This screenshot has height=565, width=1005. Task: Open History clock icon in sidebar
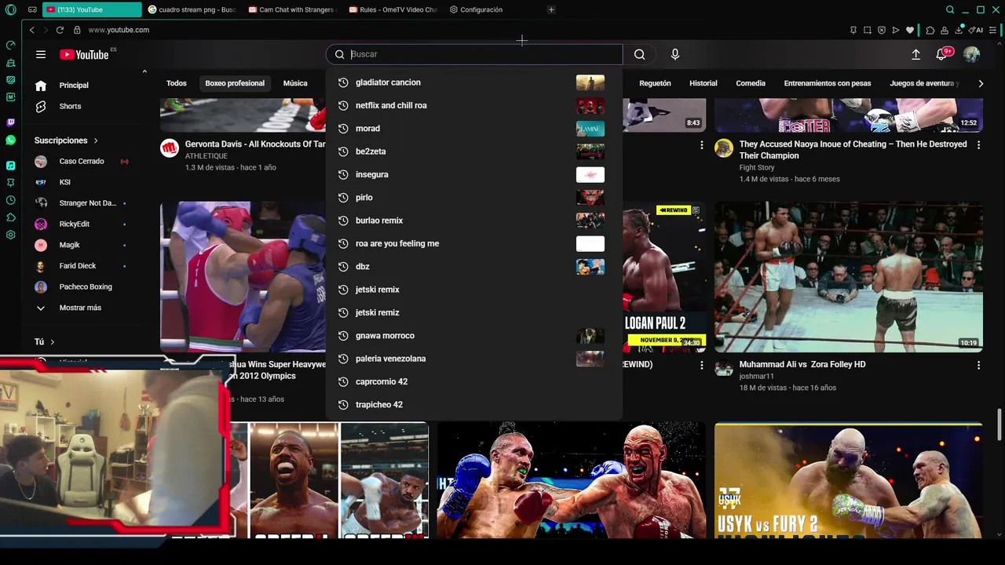pos(10,200)
